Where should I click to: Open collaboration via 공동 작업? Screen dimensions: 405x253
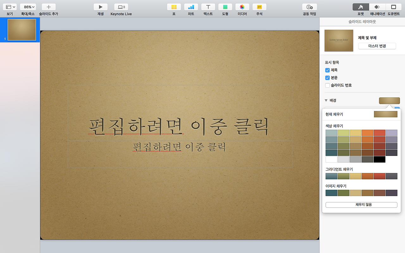(309, 7)
